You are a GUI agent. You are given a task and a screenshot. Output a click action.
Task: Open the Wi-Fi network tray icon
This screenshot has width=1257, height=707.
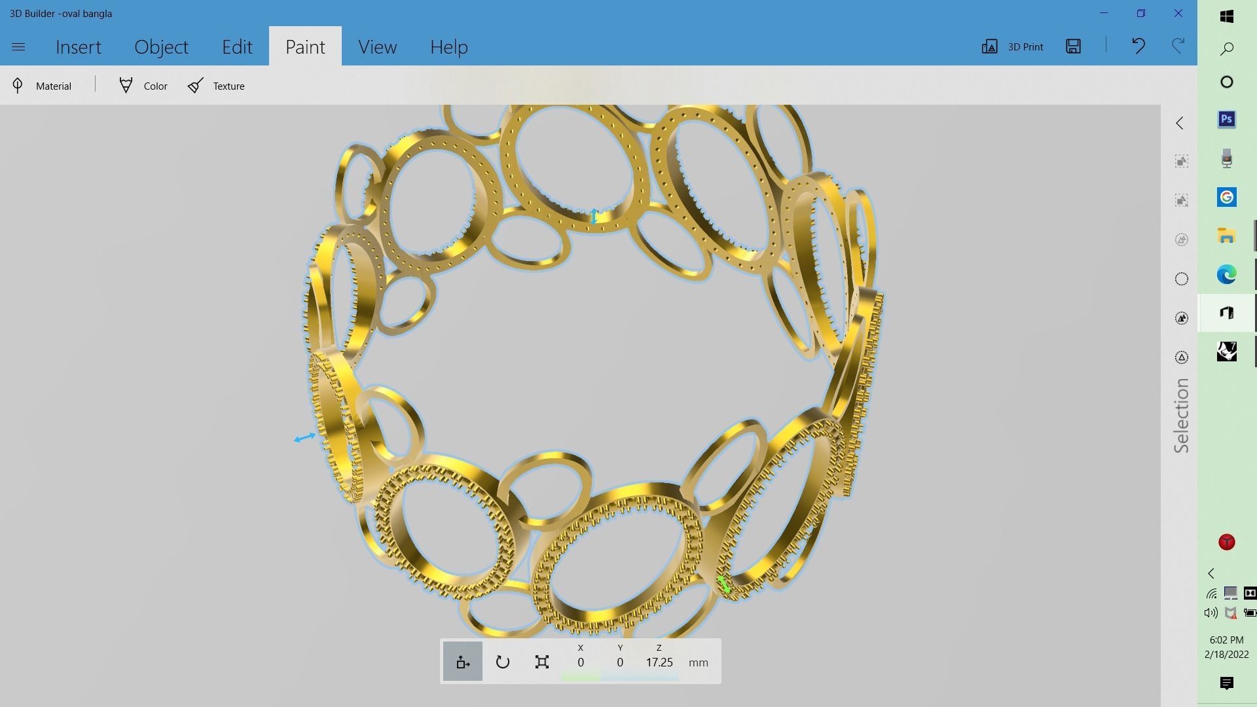click(x=1211, y=594)
